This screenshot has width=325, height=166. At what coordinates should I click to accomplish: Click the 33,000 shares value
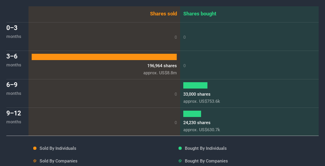(x=197, y=94)
